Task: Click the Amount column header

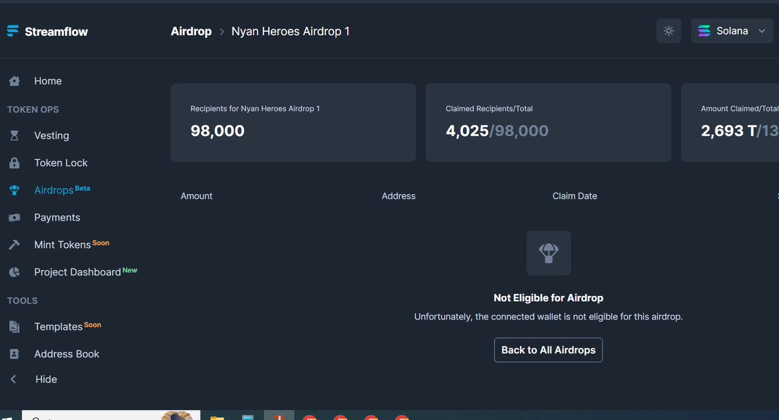Action: (x=196, y=196)
